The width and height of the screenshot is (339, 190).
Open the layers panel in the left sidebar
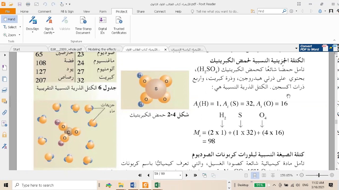point(5,90)
